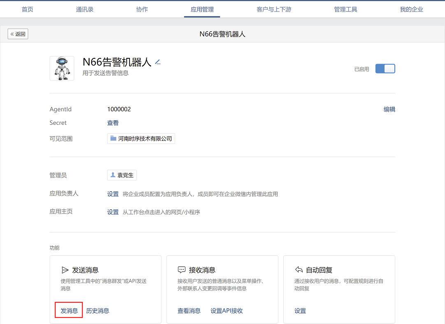Screen dimensions: 445x324
Task: Disable the 已启用 app toggle switch
Action: click(x=385, y=69)
